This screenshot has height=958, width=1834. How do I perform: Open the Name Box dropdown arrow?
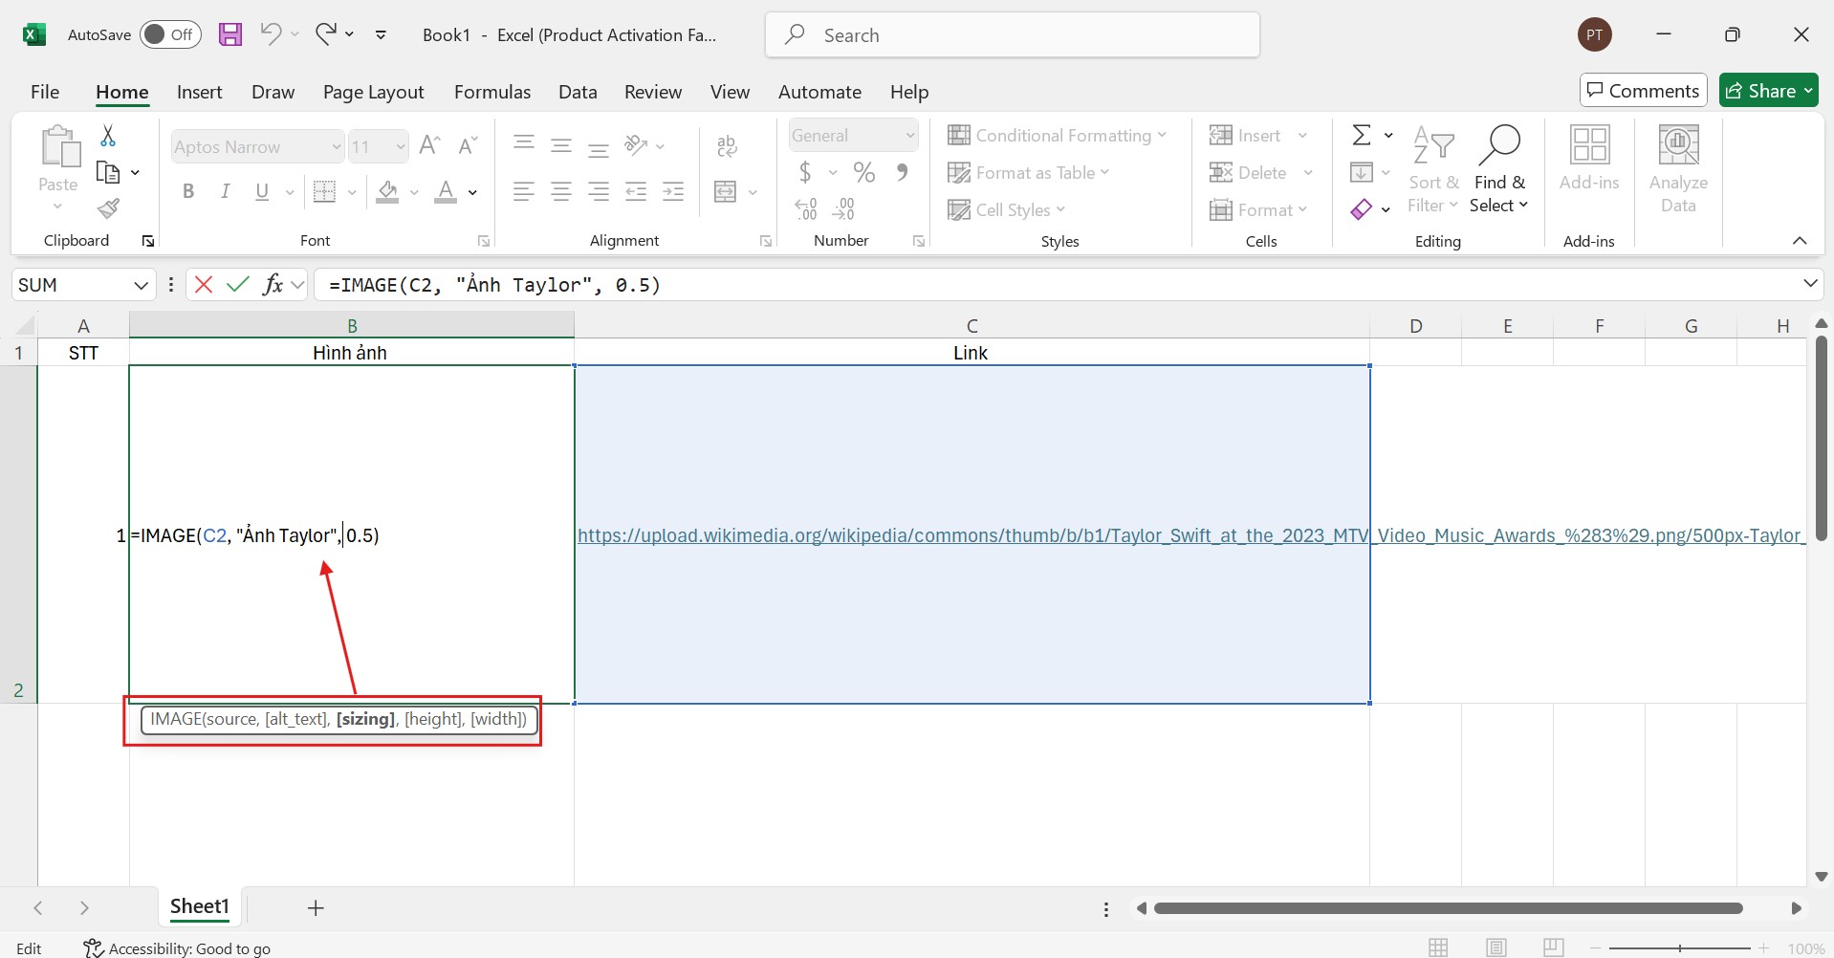pos(141,284)
